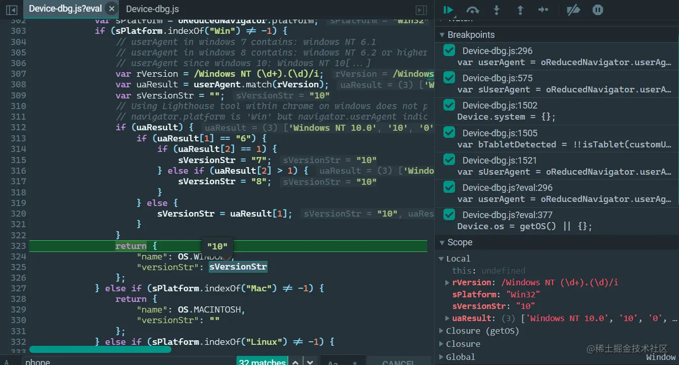Hide the debugger sidebar icon

(x=421, y=10)
